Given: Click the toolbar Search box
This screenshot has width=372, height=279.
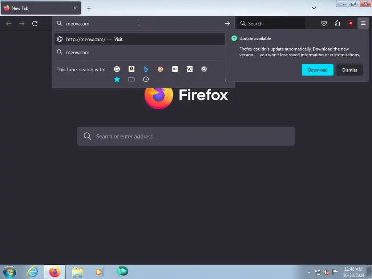Looking at the screenshot, I should pos(271,24).
